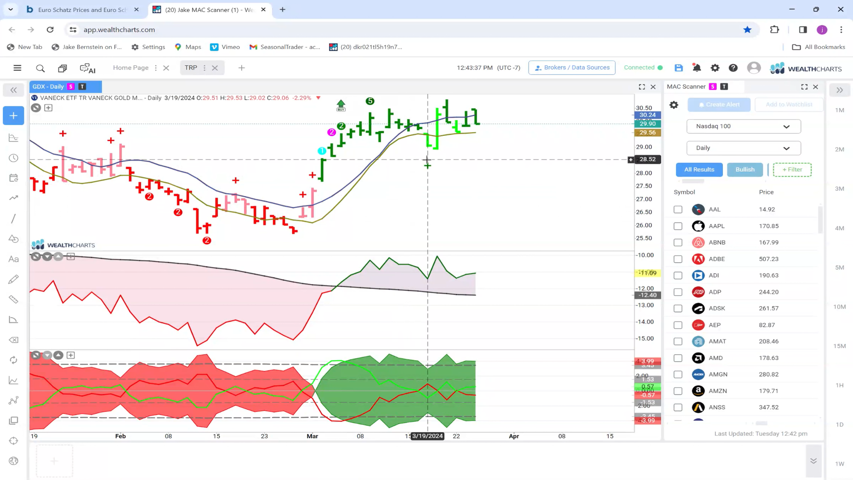Expand the bottom panel double chevron
The height and width of the screenshot is (480, 853).
coord(813,461)
